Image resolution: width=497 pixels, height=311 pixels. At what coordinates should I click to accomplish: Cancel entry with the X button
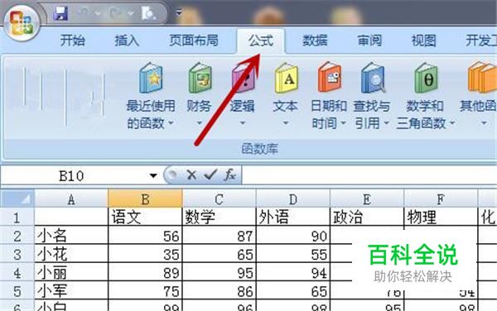[191, 175]
